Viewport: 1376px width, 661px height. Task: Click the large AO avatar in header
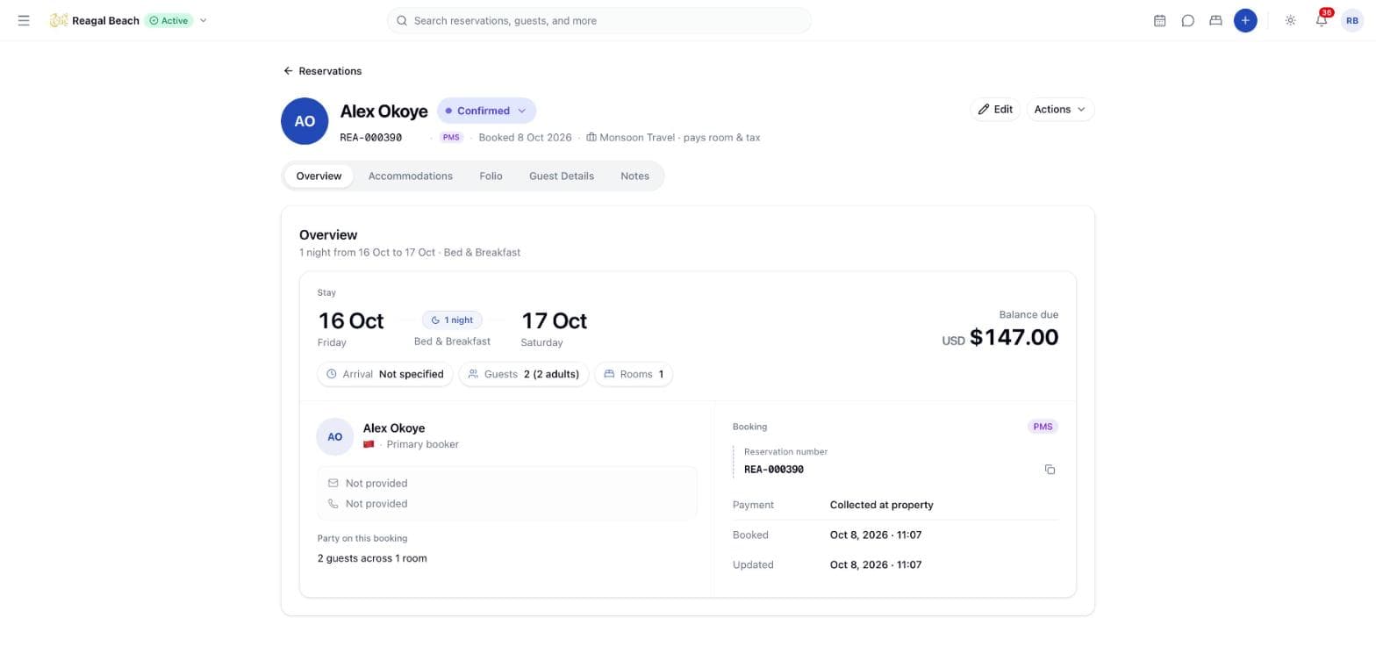tap(305, 121)
